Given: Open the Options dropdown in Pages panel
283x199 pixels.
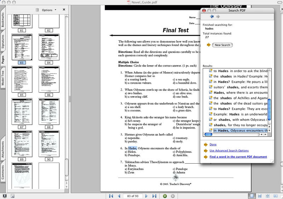Looking at the screenshot, I should [x=49, y=10].
